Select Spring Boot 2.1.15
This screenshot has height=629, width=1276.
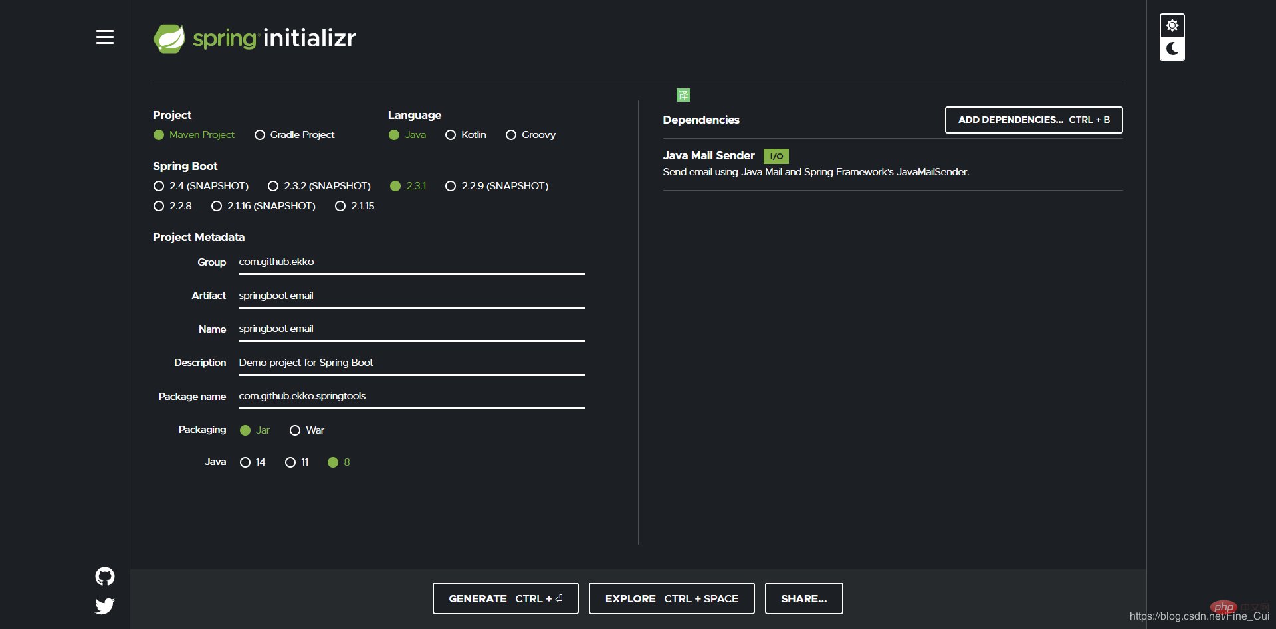tap(355, 206)
